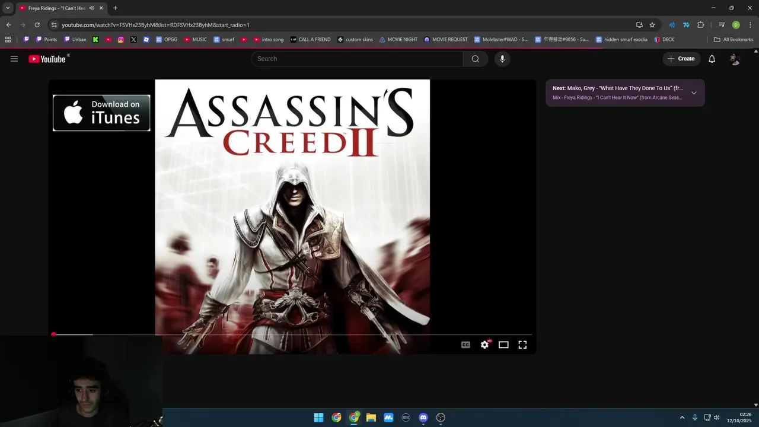The width and height of the screenshot is (759, 427).
Task: Click the YouTube search input field
Action: [x=357, y=59]
